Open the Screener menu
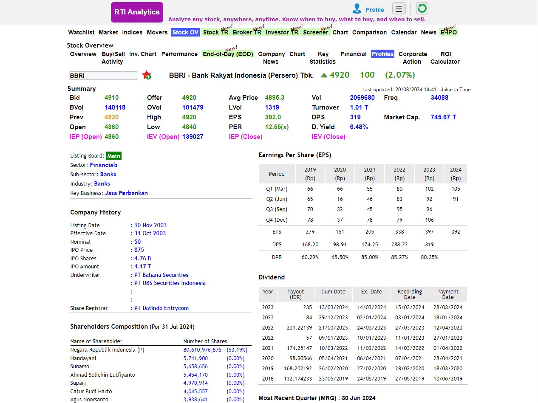This screenshot has width=538, height=403. tap(316, 32)
